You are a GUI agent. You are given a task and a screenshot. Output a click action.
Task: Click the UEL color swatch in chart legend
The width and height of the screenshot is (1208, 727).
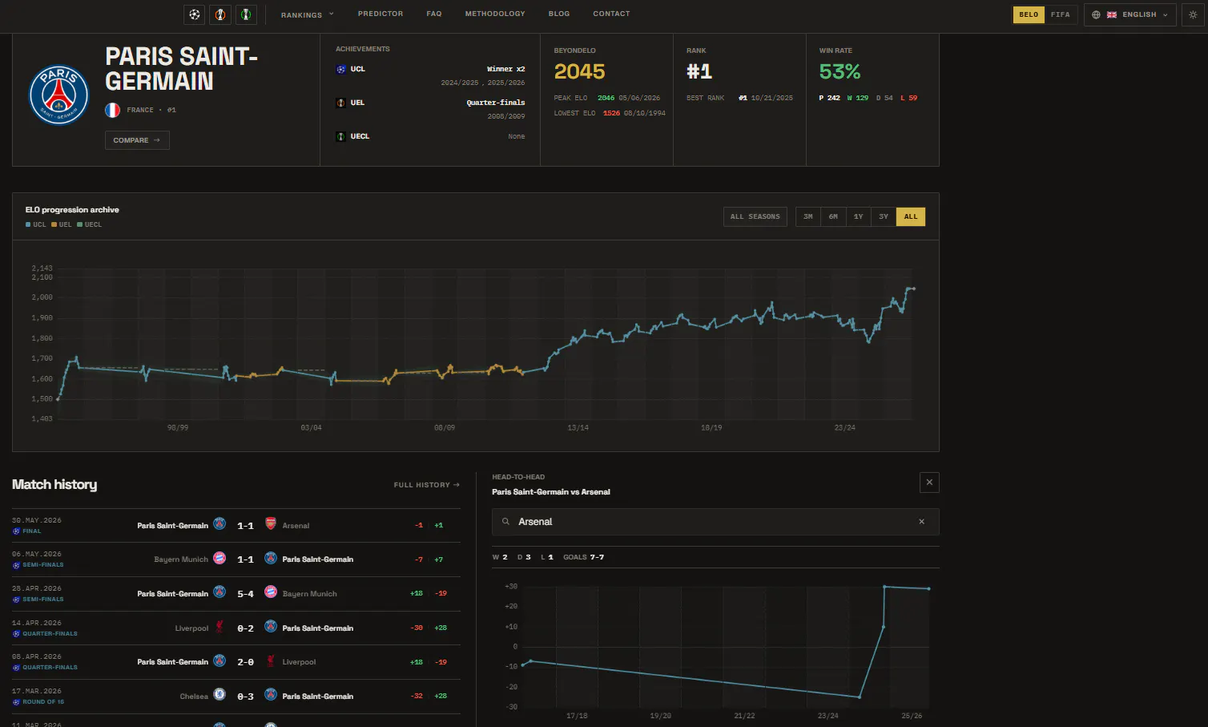(x=54, y=225)
